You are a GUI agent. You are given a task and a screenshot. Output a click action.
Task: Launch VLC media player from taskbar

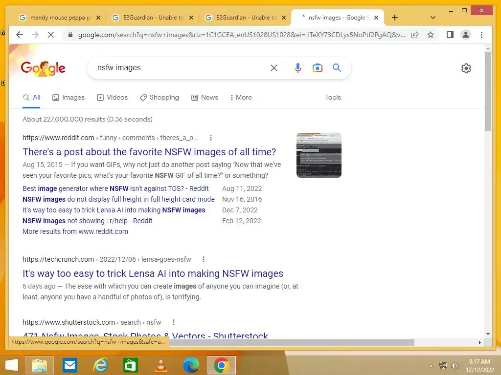point(161,365)
